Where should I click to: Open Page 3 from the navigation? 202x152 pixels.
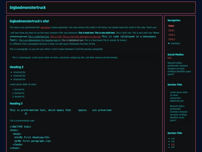click(x=172, y=39)
